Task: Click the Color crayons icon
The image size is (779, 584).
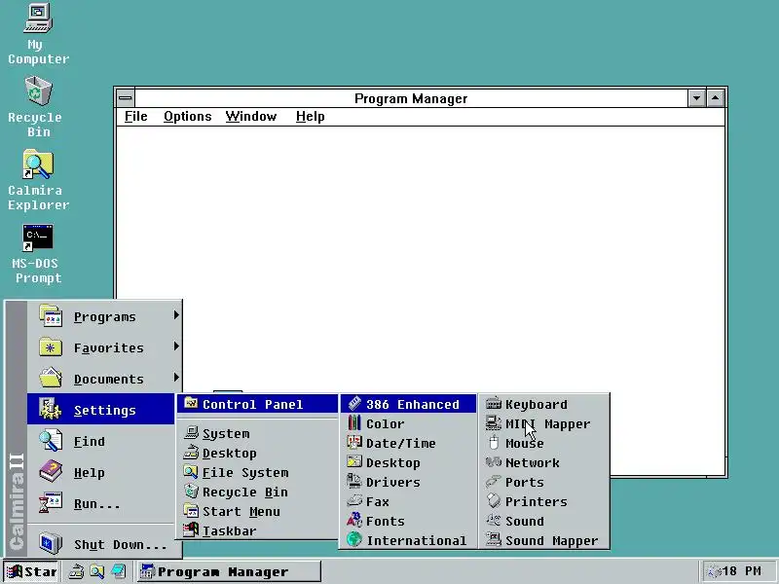Action: tap(354, 422)
